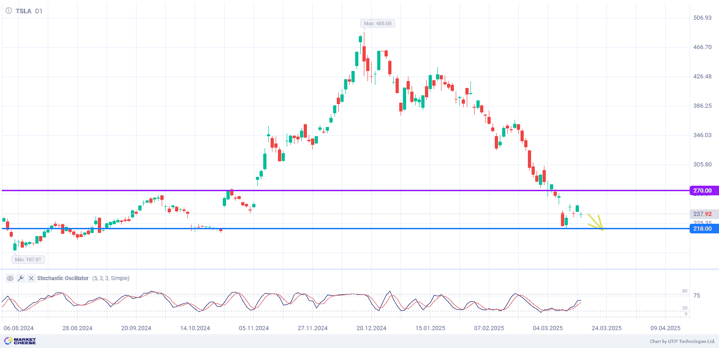This screenshot has width=719, height=348.
Task: Click the 09.04.2025 date label
Action: 665,328
